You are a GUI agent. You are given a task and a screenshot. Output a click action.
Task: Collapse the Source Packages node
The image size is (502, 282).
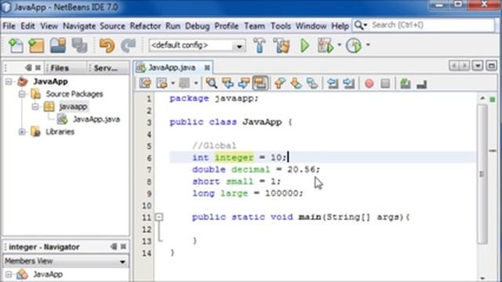click(x=22, y=94)
